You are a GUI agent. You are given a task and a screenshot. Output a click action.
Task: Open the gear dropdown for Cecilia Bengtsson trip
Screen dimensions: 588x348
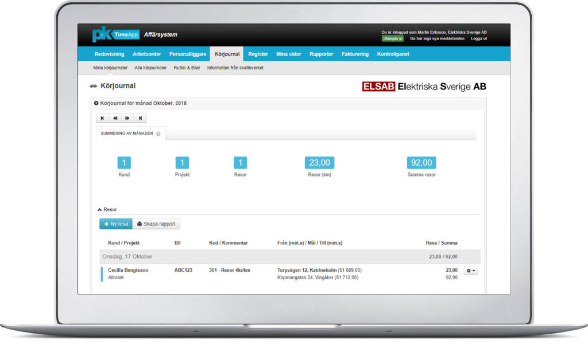pos(470,271)
